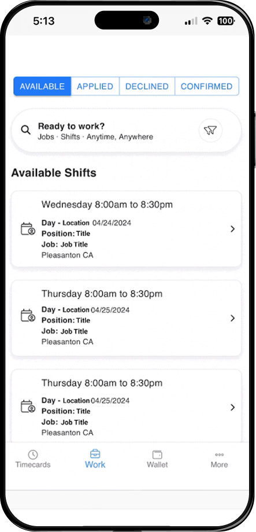Open Wednesday 8:00am to 8:30pm shift

tap(126, 229)
